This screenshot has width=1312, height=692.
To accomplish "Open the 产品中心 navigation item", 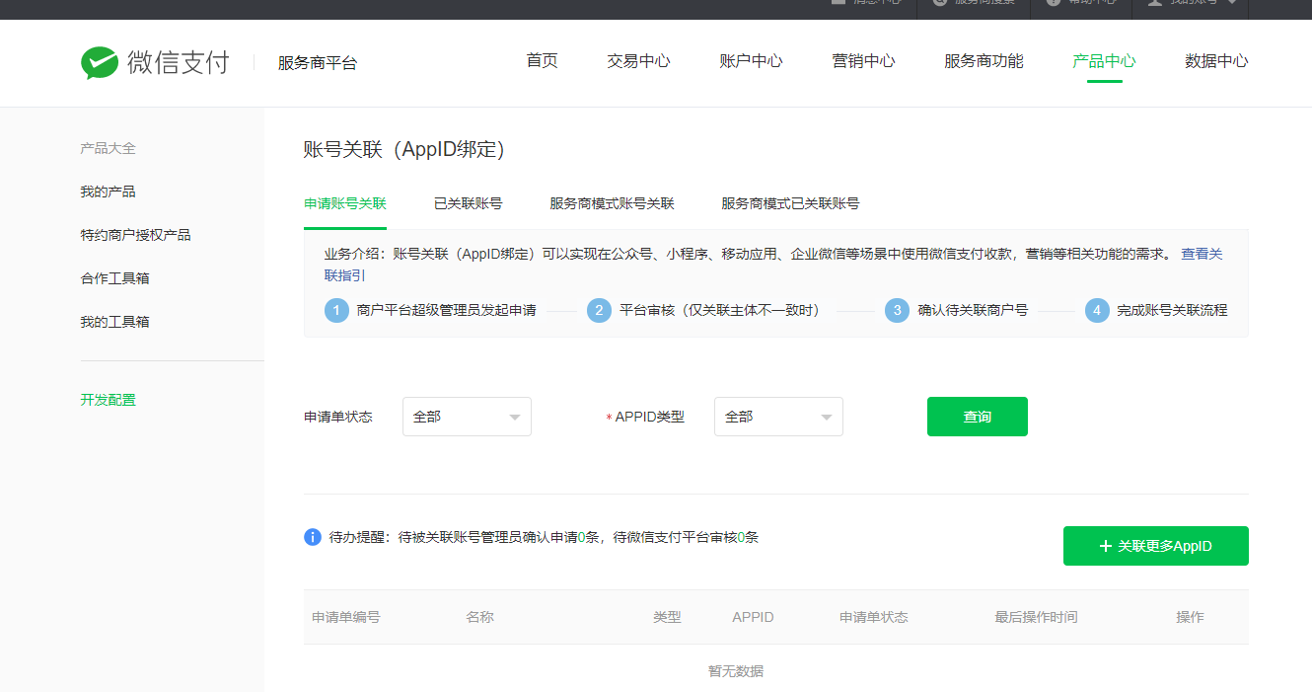I will coord(1104,61).
